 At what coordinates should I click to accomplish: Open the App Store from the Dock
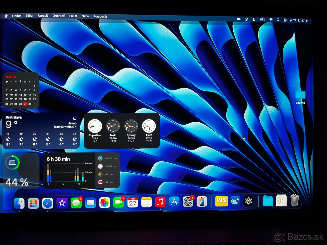tap(174, 202)
